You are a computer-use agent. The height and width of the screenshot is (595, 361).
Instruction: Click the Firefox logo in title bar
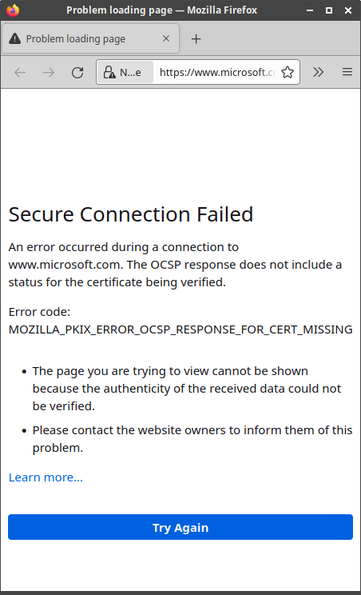click(13, 10)
